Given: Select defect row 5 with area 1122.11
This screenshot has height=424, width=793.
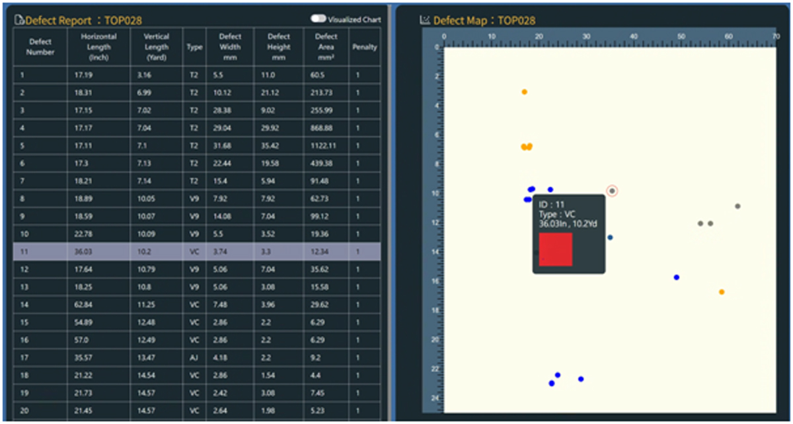Looking at the screenshot, I should click(x=196, y=145).
